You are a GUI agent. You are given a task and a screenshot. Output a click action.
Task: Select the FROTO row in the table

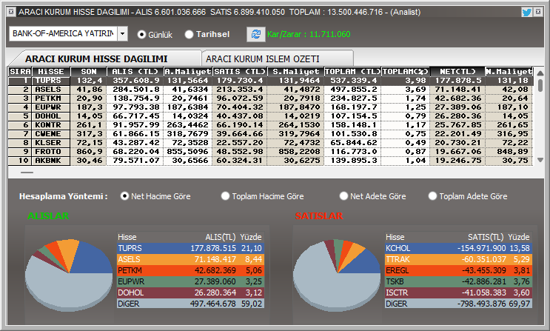click(x=270, y=152)
